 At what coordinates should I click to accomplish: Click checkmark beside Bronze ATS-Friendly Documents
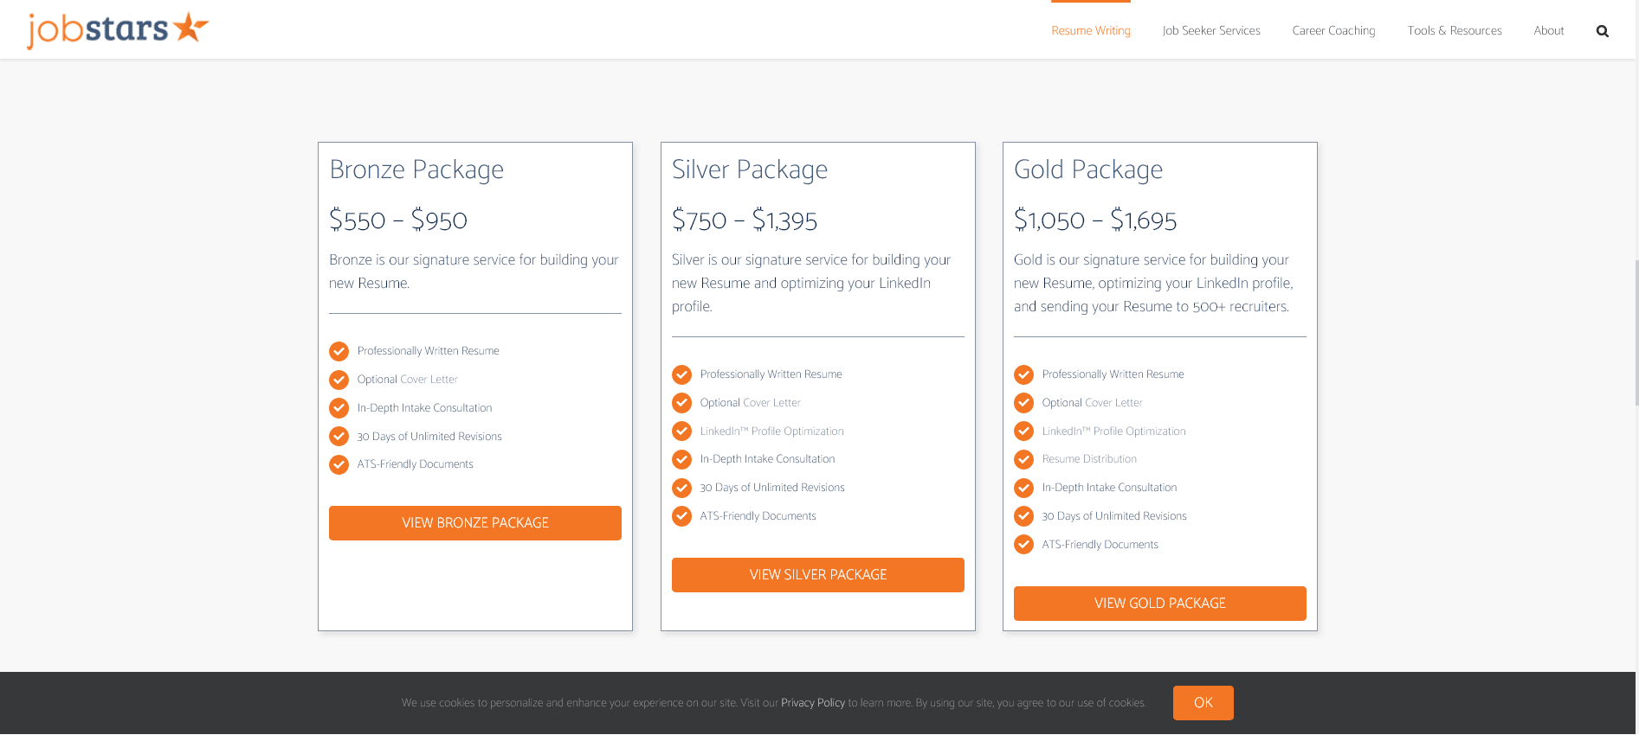339,464
